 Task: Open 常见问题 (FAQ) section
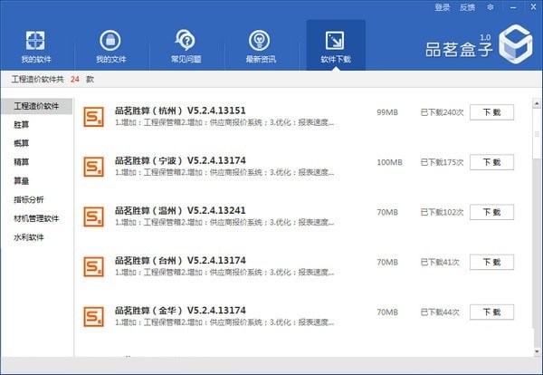[x=186, y=47]
